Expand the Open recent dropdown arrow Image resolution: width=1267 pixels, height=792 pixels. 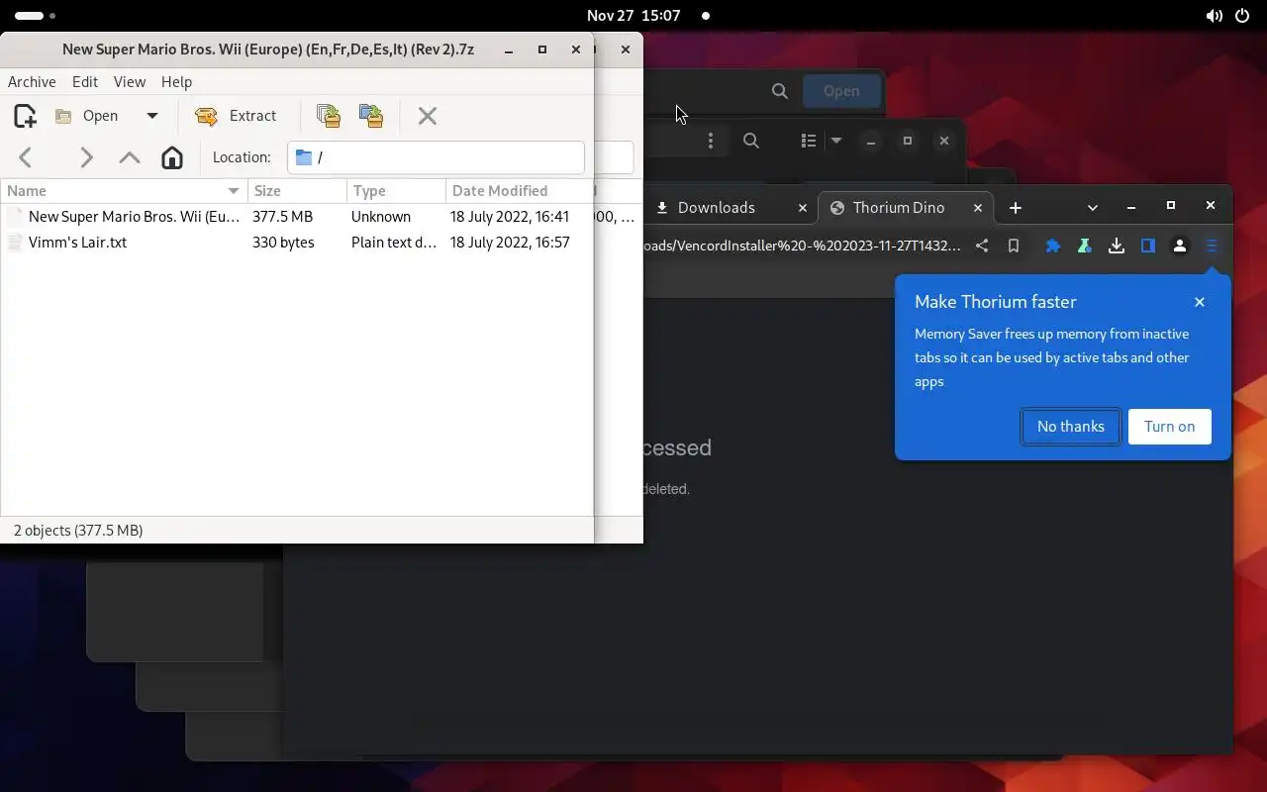pos(152,116)
